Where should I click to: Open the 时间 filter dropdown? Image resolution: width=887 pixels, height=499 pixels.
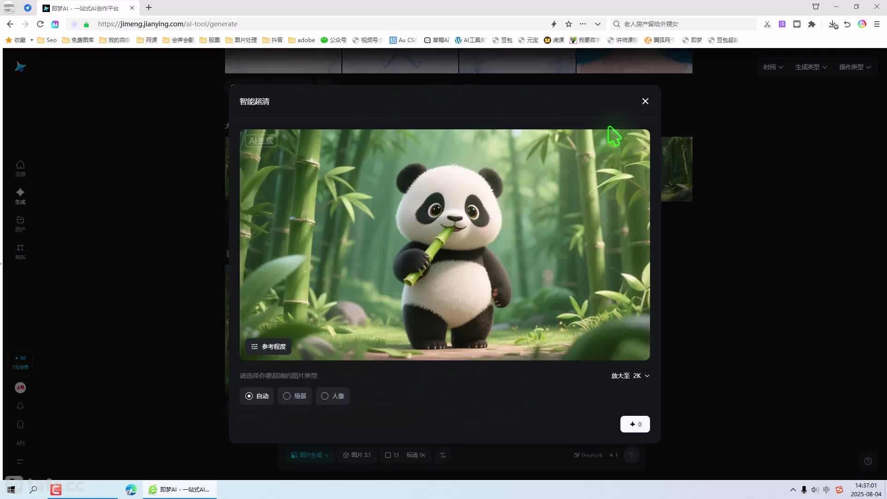coord(772,67)
